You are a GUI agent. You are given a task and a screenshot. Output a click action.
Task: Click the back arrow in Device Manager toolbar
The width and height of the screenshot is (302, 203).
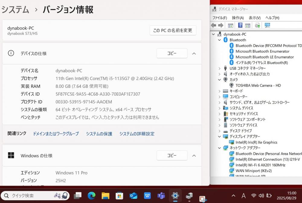(214, 25)
